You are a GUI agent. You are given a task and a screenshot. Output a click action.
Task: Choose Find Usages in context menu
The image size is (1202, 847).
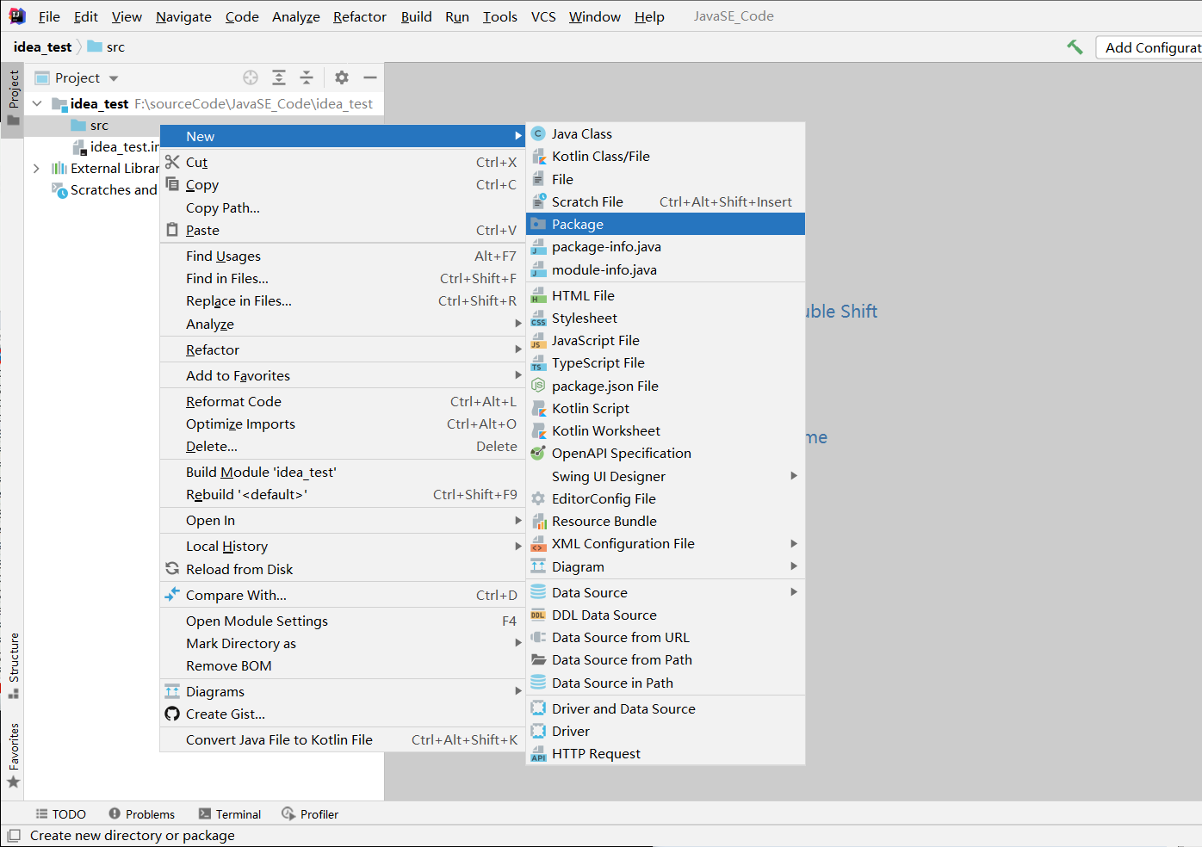click(x=343, y=256)
